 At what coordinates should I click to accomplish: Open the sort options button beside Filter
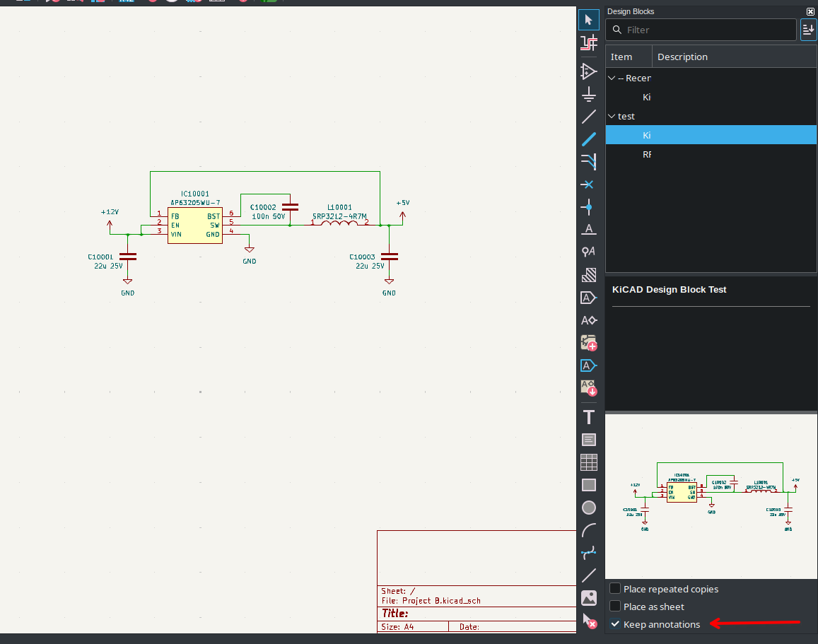(x=808, y=30)
